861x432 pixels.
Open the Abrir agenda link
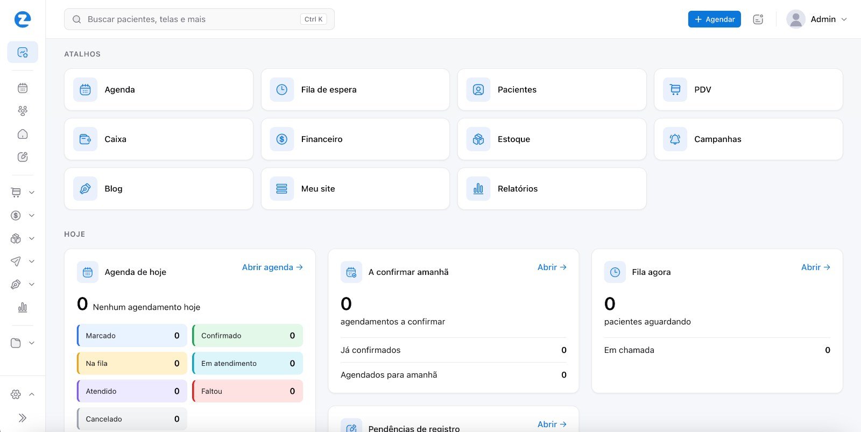pyautogui.click(x=272, y=267)
